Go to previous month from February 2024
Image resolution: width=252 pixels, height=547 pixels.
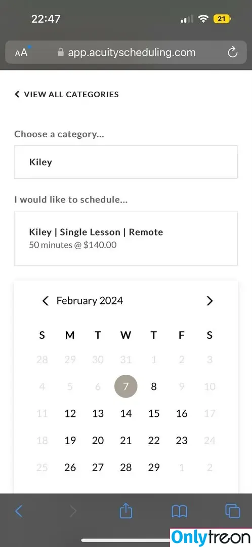[46, 301]
